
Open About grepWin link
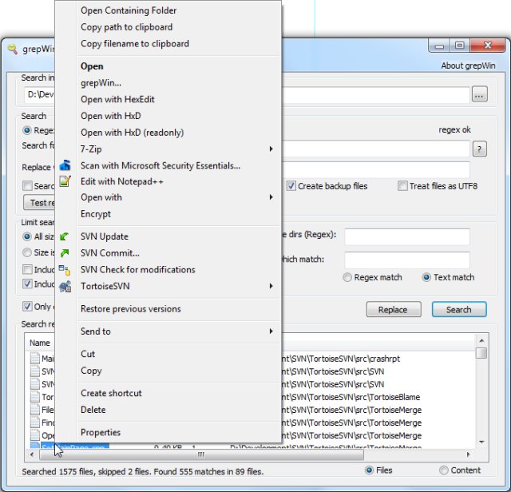[468, 65]
